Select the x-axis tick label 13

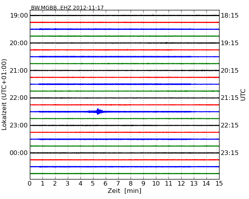point(194,183)
